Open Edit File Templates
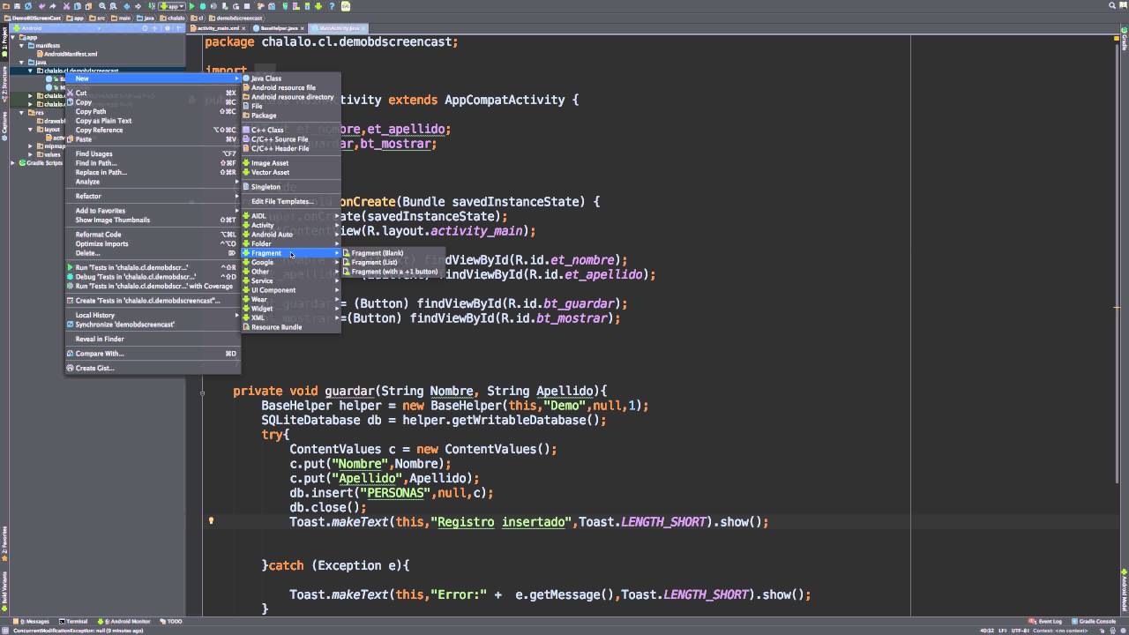 (291, 201)
